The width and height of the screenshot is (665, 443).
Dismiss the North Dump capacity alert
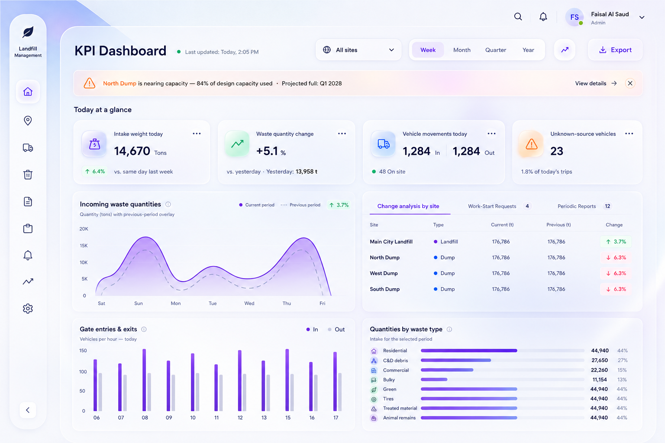click(x=630, y=83)
